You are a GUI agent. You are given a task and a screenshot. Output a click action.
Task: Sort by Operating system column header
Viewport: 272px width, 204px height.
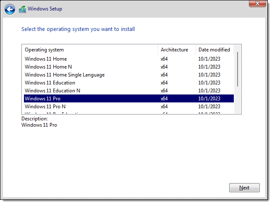pyautogui.click(x=90, y=50)
